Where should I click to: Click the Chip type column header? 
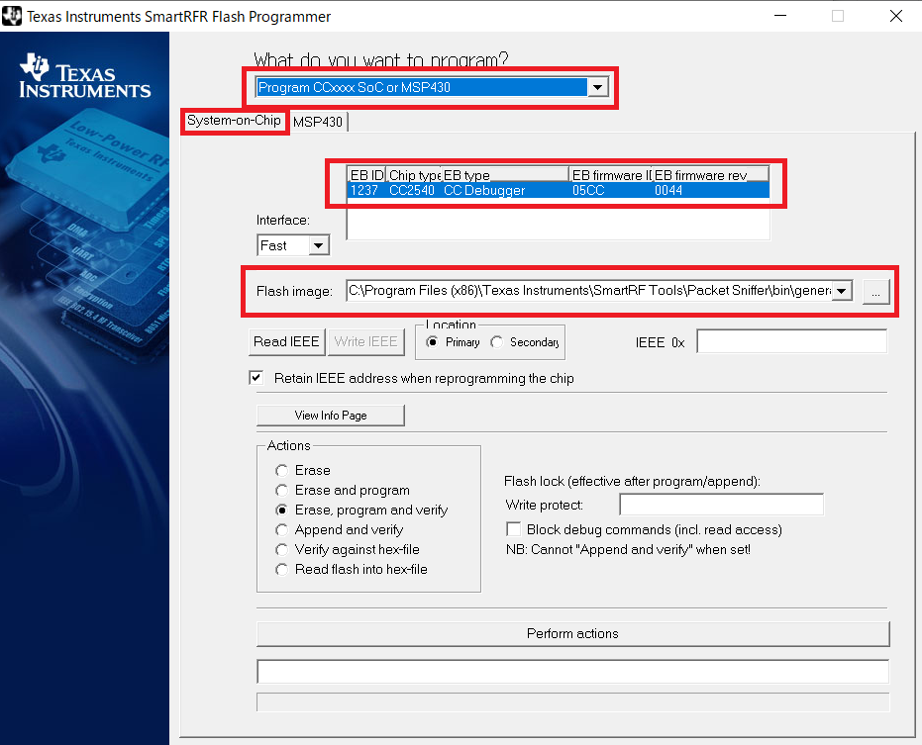[x=413, y=175]
